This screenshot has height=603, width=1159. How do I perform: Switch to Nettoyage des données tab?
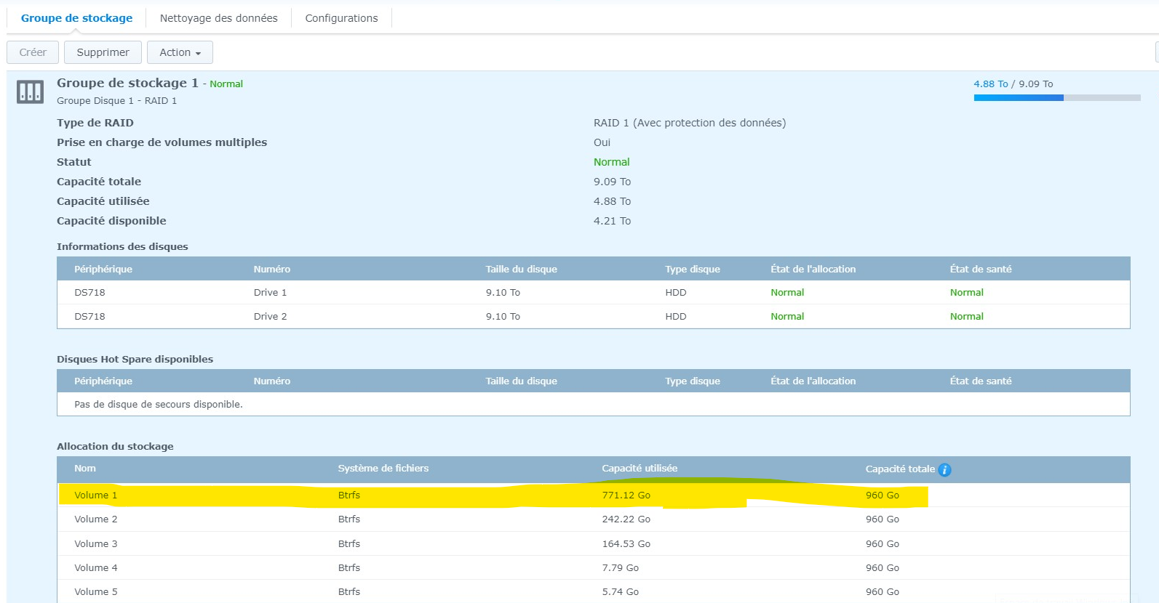click(218, 18)
